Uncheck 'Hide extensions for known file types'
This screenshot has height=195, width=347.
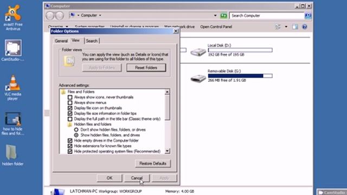[70, 146]
